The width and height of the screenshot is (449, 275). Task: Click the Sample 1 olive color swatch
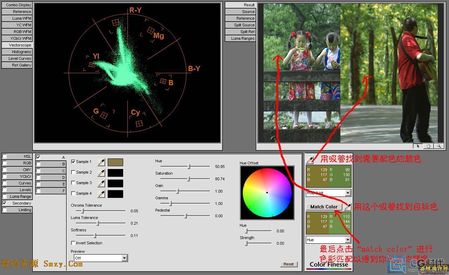[x=115, y=162]
